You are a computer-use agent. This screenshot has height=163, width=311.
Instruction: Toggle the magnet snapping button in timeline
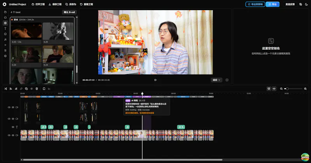269,89
